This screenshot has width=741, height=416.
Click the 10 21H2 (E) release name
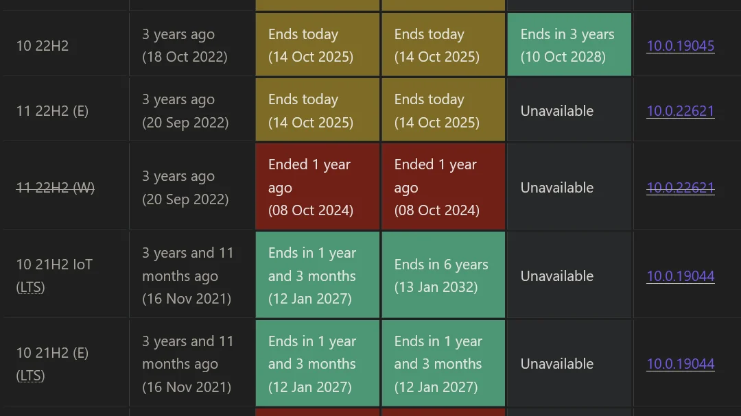point(52,353)
